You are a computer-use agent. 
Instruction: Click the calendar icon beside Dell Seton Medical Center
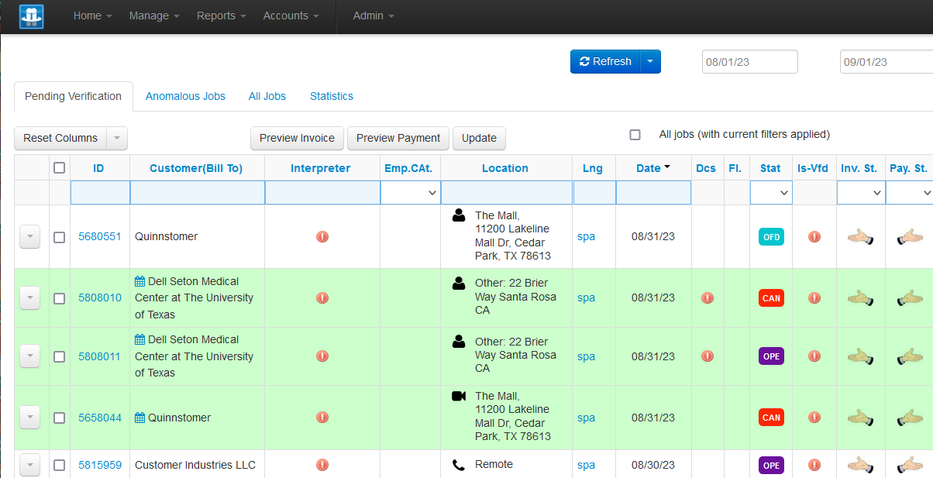pos(142,281)
